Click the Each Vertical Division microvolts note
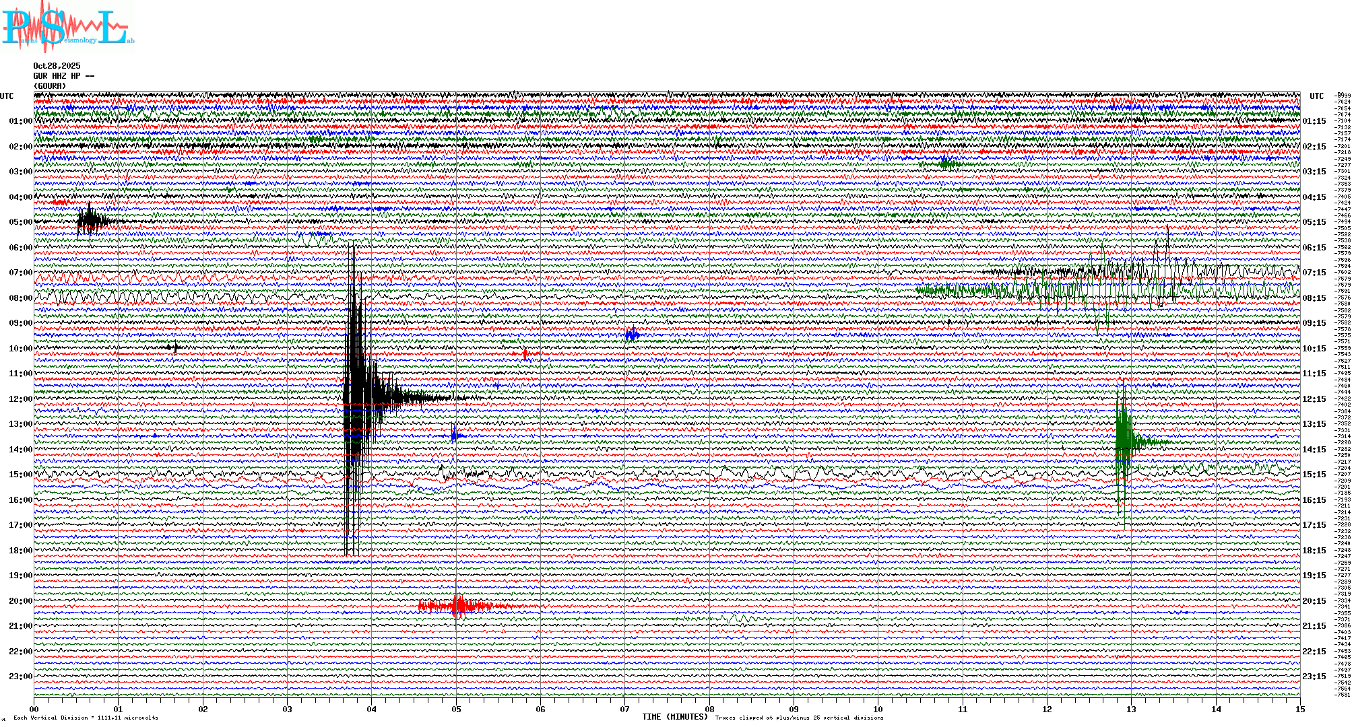 (x=86, y=718)
